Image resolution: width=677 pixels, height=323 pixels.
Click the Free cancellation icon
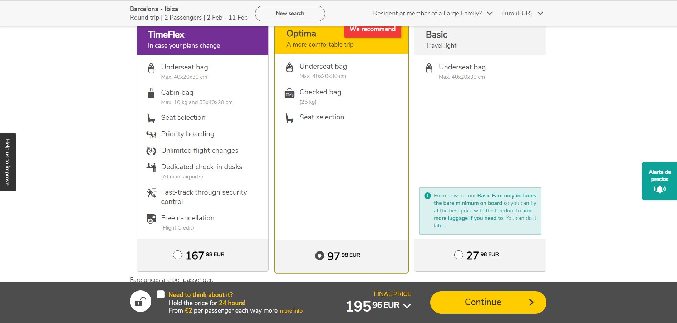[x=151, y=219]
